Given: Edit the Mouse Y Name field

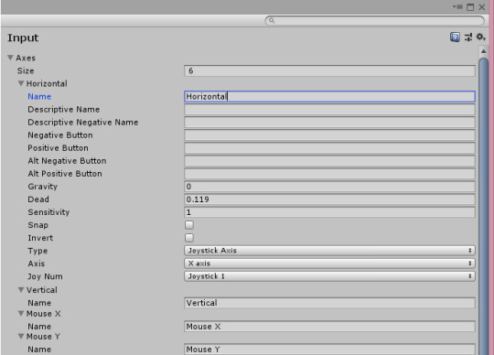Looking at the screenshot, I should pyautogui.click(x=329, y=349).
